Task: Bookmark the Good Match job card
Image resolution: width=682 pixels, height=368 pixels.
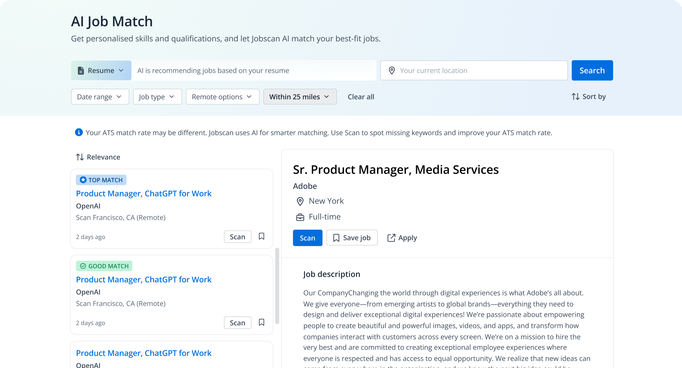Action: point(261,322)
